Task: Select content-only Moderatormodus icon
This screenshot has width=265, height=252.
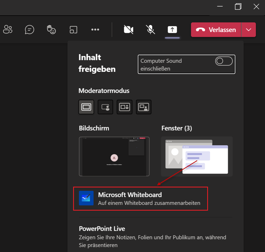Action: 86,107
